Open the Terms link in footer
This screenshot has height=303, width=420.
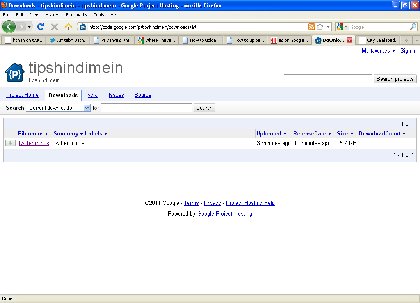[191, 203]
